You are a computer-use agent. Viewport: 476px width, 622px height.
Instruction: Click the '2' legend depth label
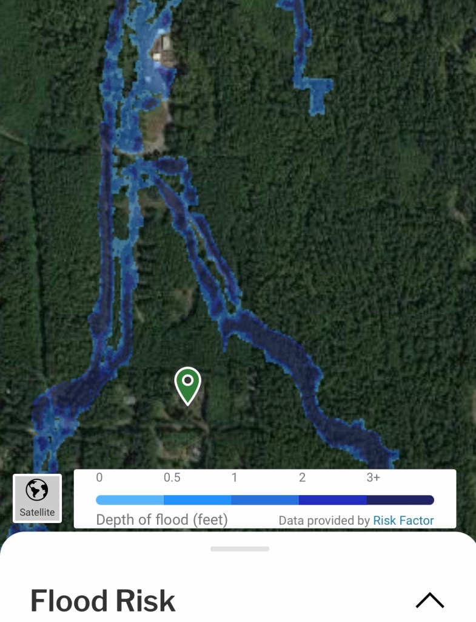[302, 477]
